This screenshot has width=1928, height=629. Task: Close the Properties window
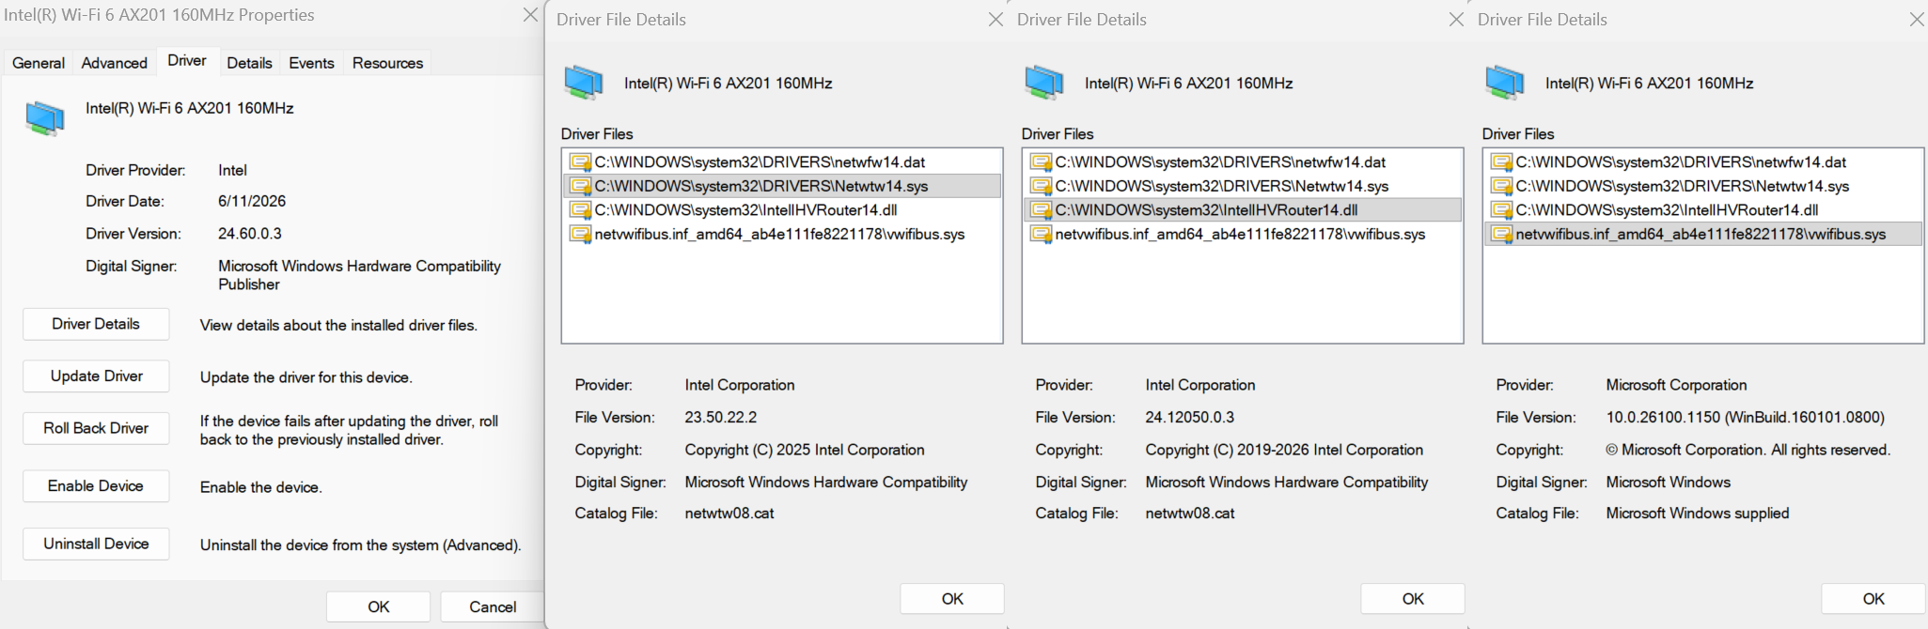coord(530,15)
